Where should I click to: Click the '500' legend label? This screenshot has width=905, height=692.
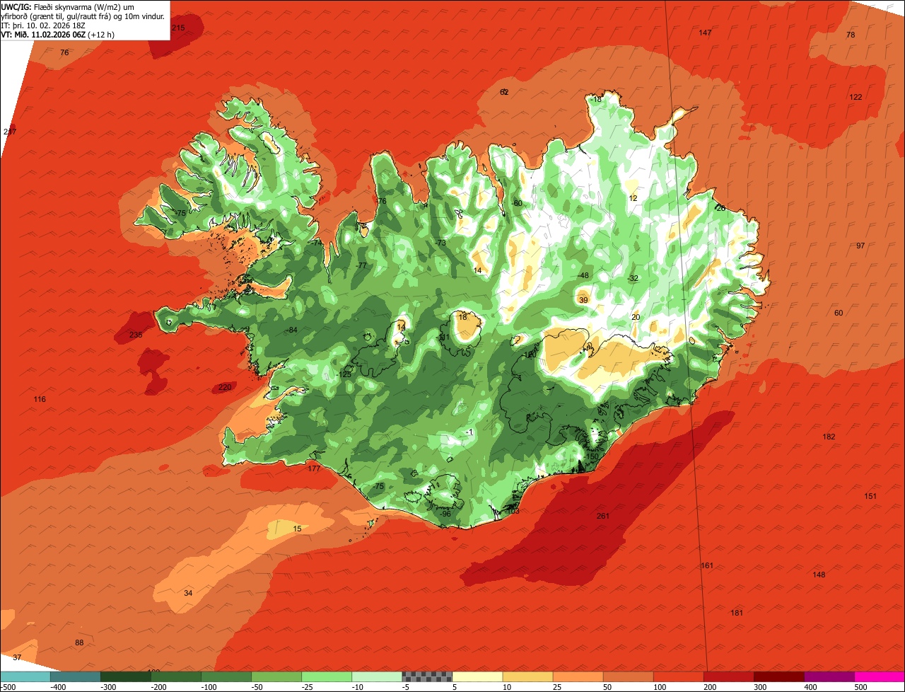click(860, 686)
